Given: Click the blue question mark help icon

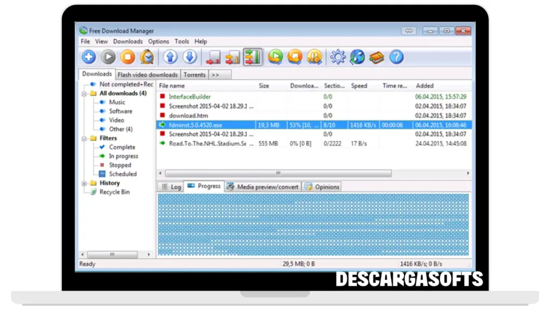Looking at the screenshot, I should 396,57.
